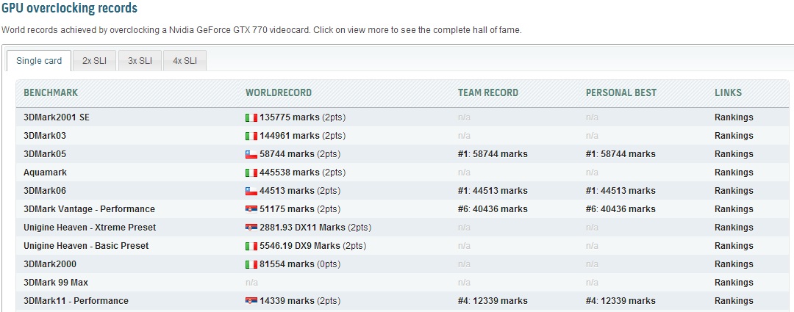Select the Single card tab
This screenshot has width=794, height=312.
tap(39, 61)
